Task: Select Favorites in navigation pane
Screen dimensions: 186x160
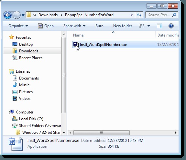Action: pyautogui.click(x=23, y=37)
